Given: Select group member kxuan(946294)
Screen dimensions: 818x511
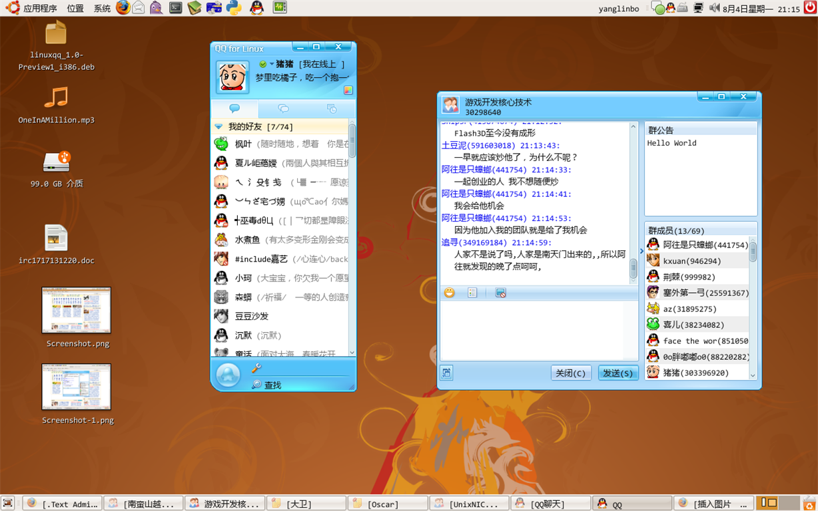Looking at the screenshot, I should pyautogui.click(x=698, y=261).
